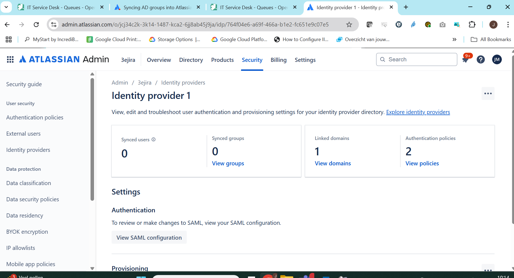Click View SAML configuration
Viewport: 514px width, 278px height.
(149, 237)
